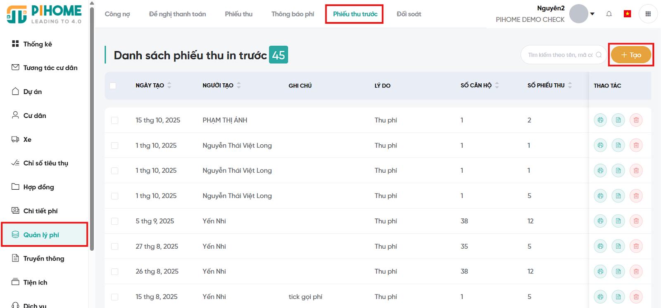Toggle the select-all header checkbox
Screen dimensions: 661x308
coord(113,86)
